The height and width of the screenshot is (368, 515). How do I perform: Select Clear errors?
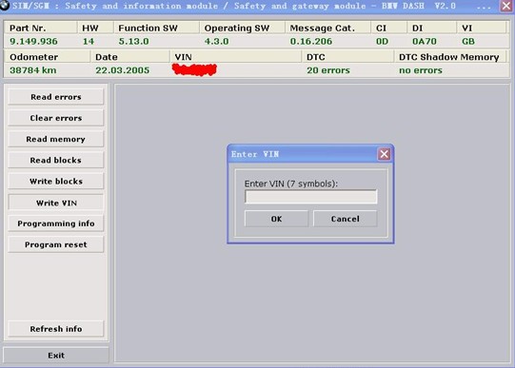click(x=56, y=118)
